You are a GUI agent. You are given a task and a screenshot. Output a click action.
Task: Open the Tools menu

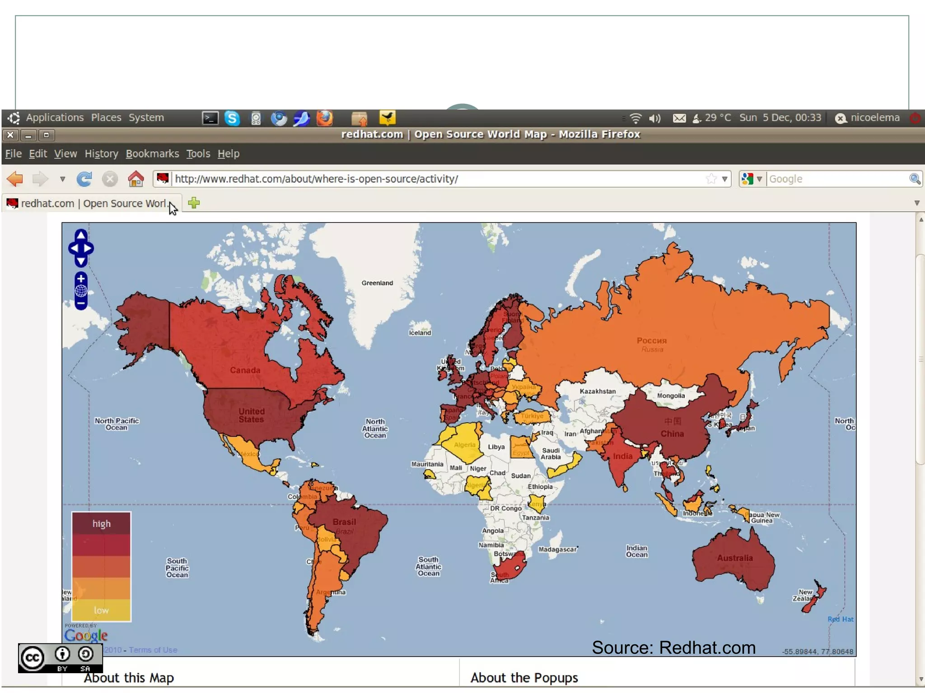(198, 154)
